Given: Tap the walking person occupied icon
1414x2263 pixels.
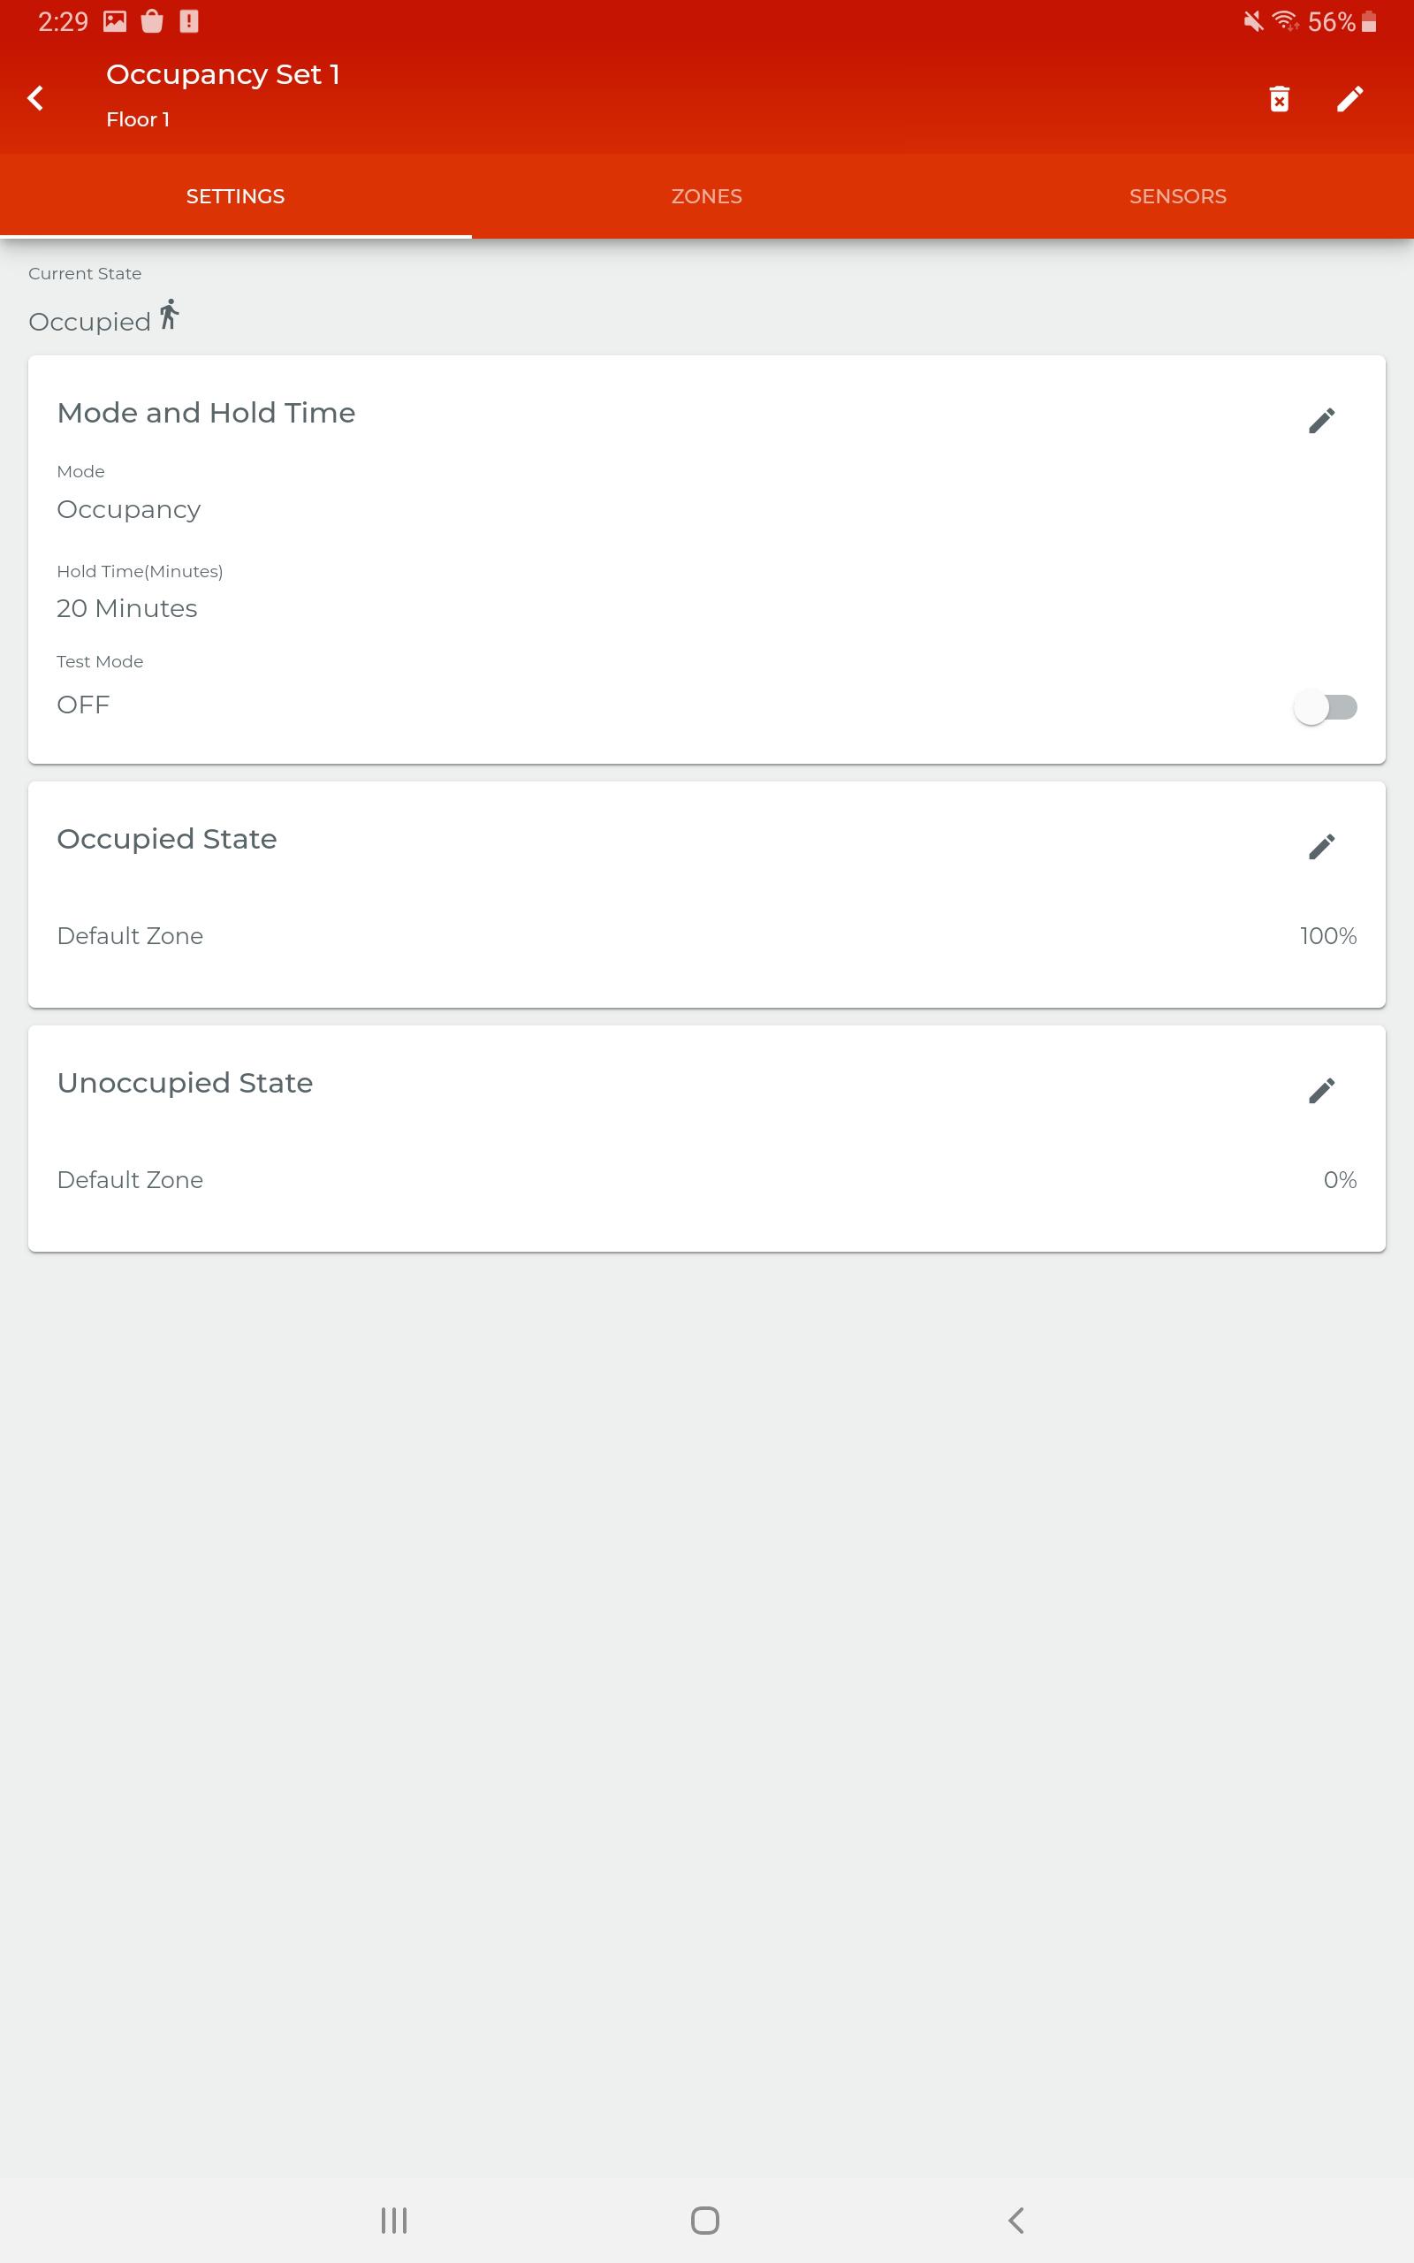Looking at the screenshot, I should point(168,314).
